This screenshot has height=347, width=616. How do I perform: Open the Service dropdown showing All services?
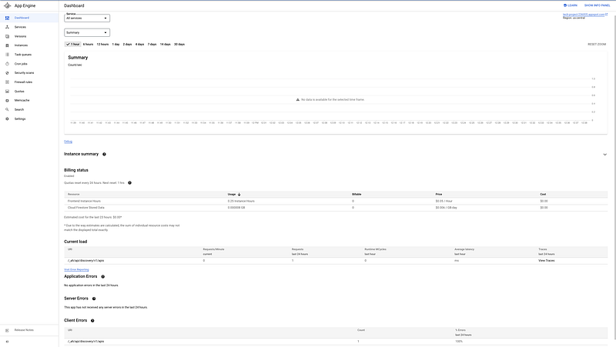tap(87, 18)
